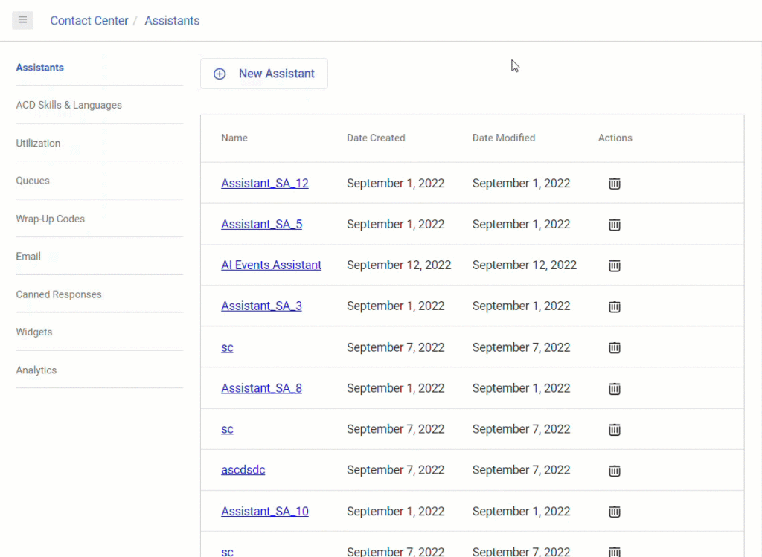
Task: Navigate to the Analytics section
Action: point(36,370)
